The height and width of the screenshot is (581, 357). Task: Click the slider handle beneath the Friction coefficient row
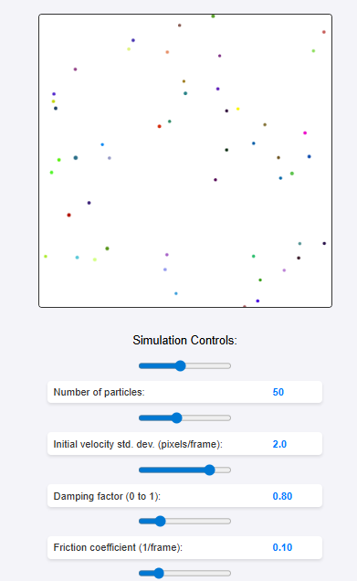[159, 573]
